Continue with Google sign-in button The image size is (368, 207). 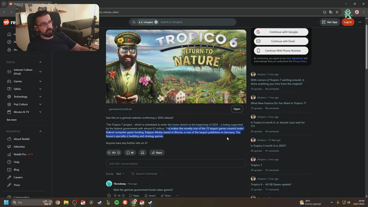pyautogui.click(x=281, y=32)
